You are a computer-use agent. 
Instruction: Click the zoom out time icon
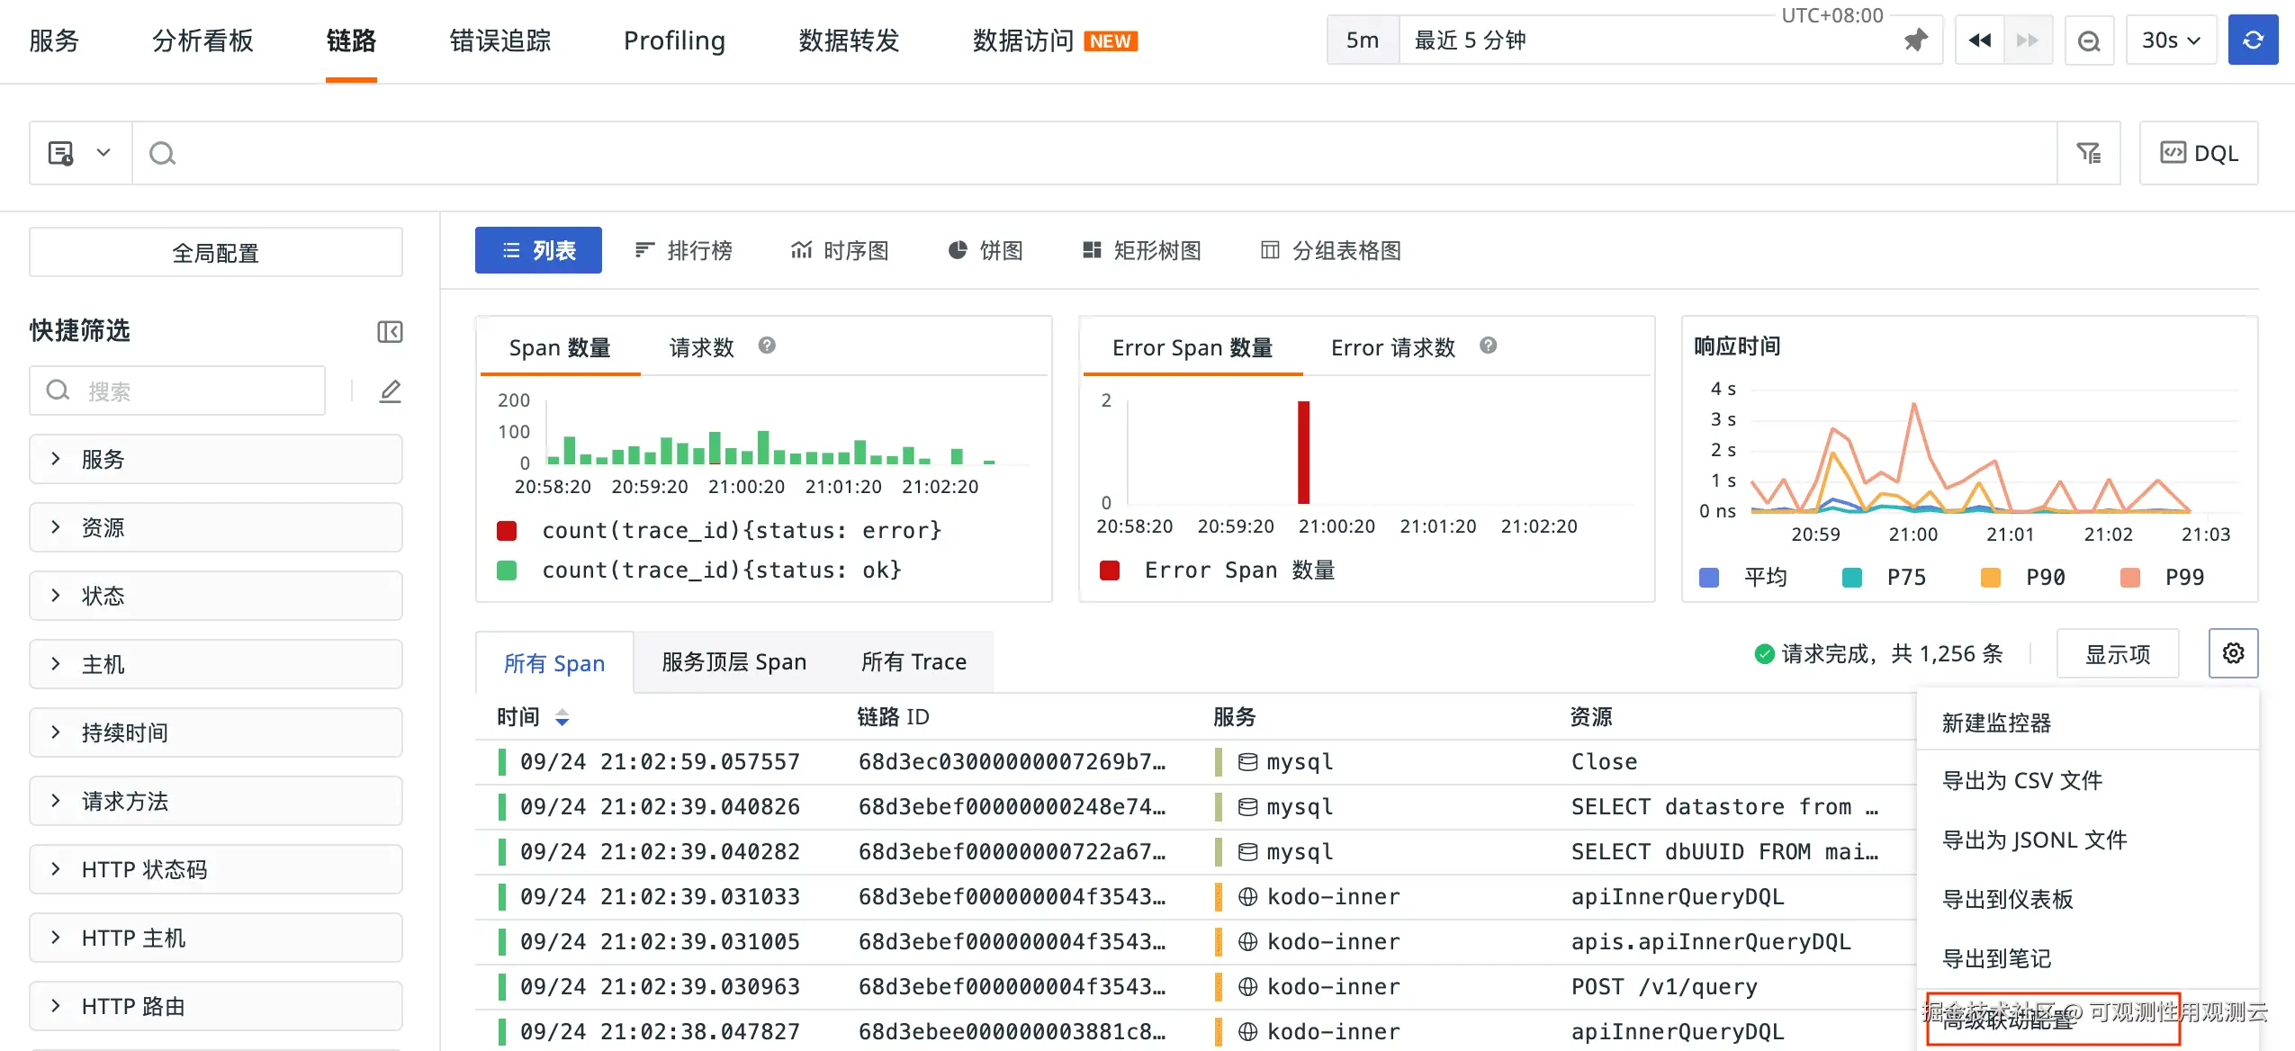click(2089, 40)
